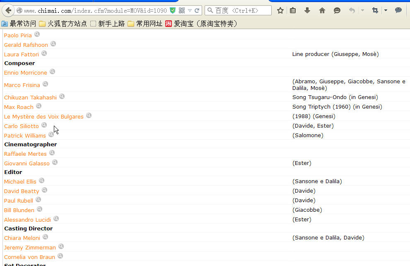Expand the address bar history dropdown arrow

pyautogui.click(x=190, y=10)
